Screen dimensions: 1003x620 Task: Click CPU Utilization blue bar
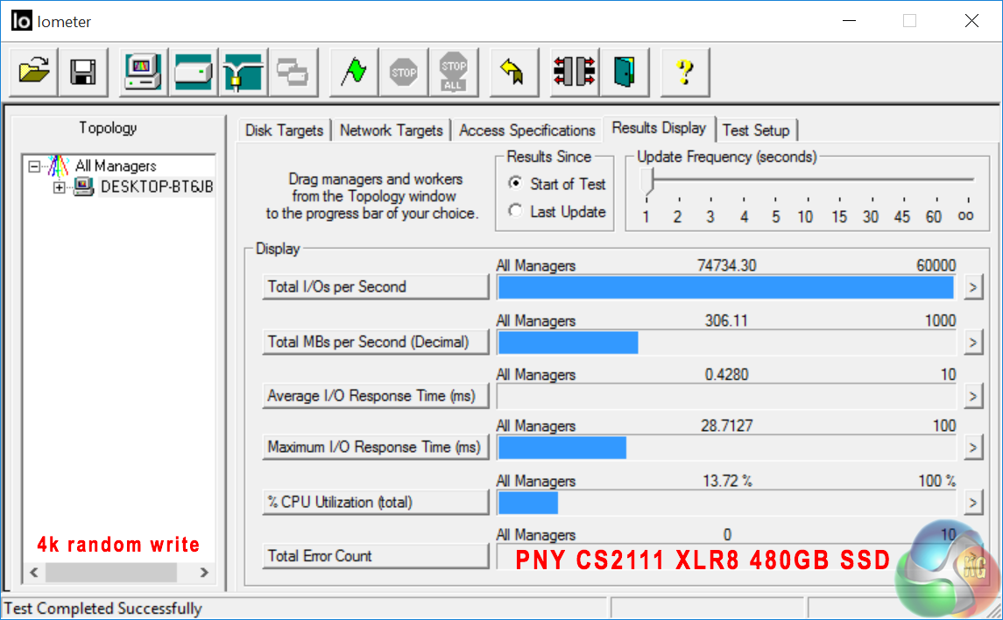(x=527, y=504)
